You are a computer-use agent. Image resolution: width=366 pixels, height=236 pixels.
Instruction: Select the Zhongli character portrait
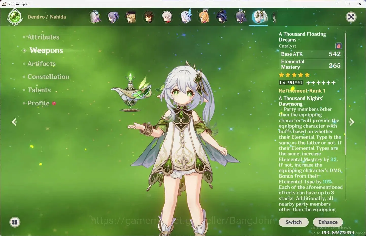point(149,17)
